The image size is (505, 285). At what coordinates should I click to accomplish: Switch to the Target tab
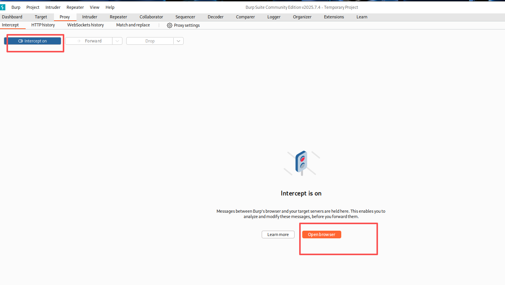click(x=41, y=17)
